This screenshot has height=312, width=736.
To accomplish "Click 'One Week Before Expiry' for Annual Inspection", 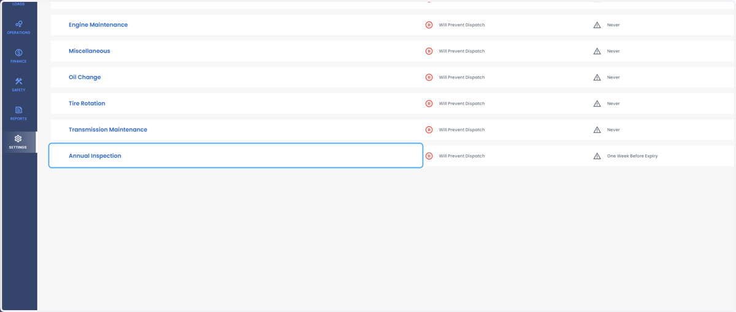I will coord(632,156).
